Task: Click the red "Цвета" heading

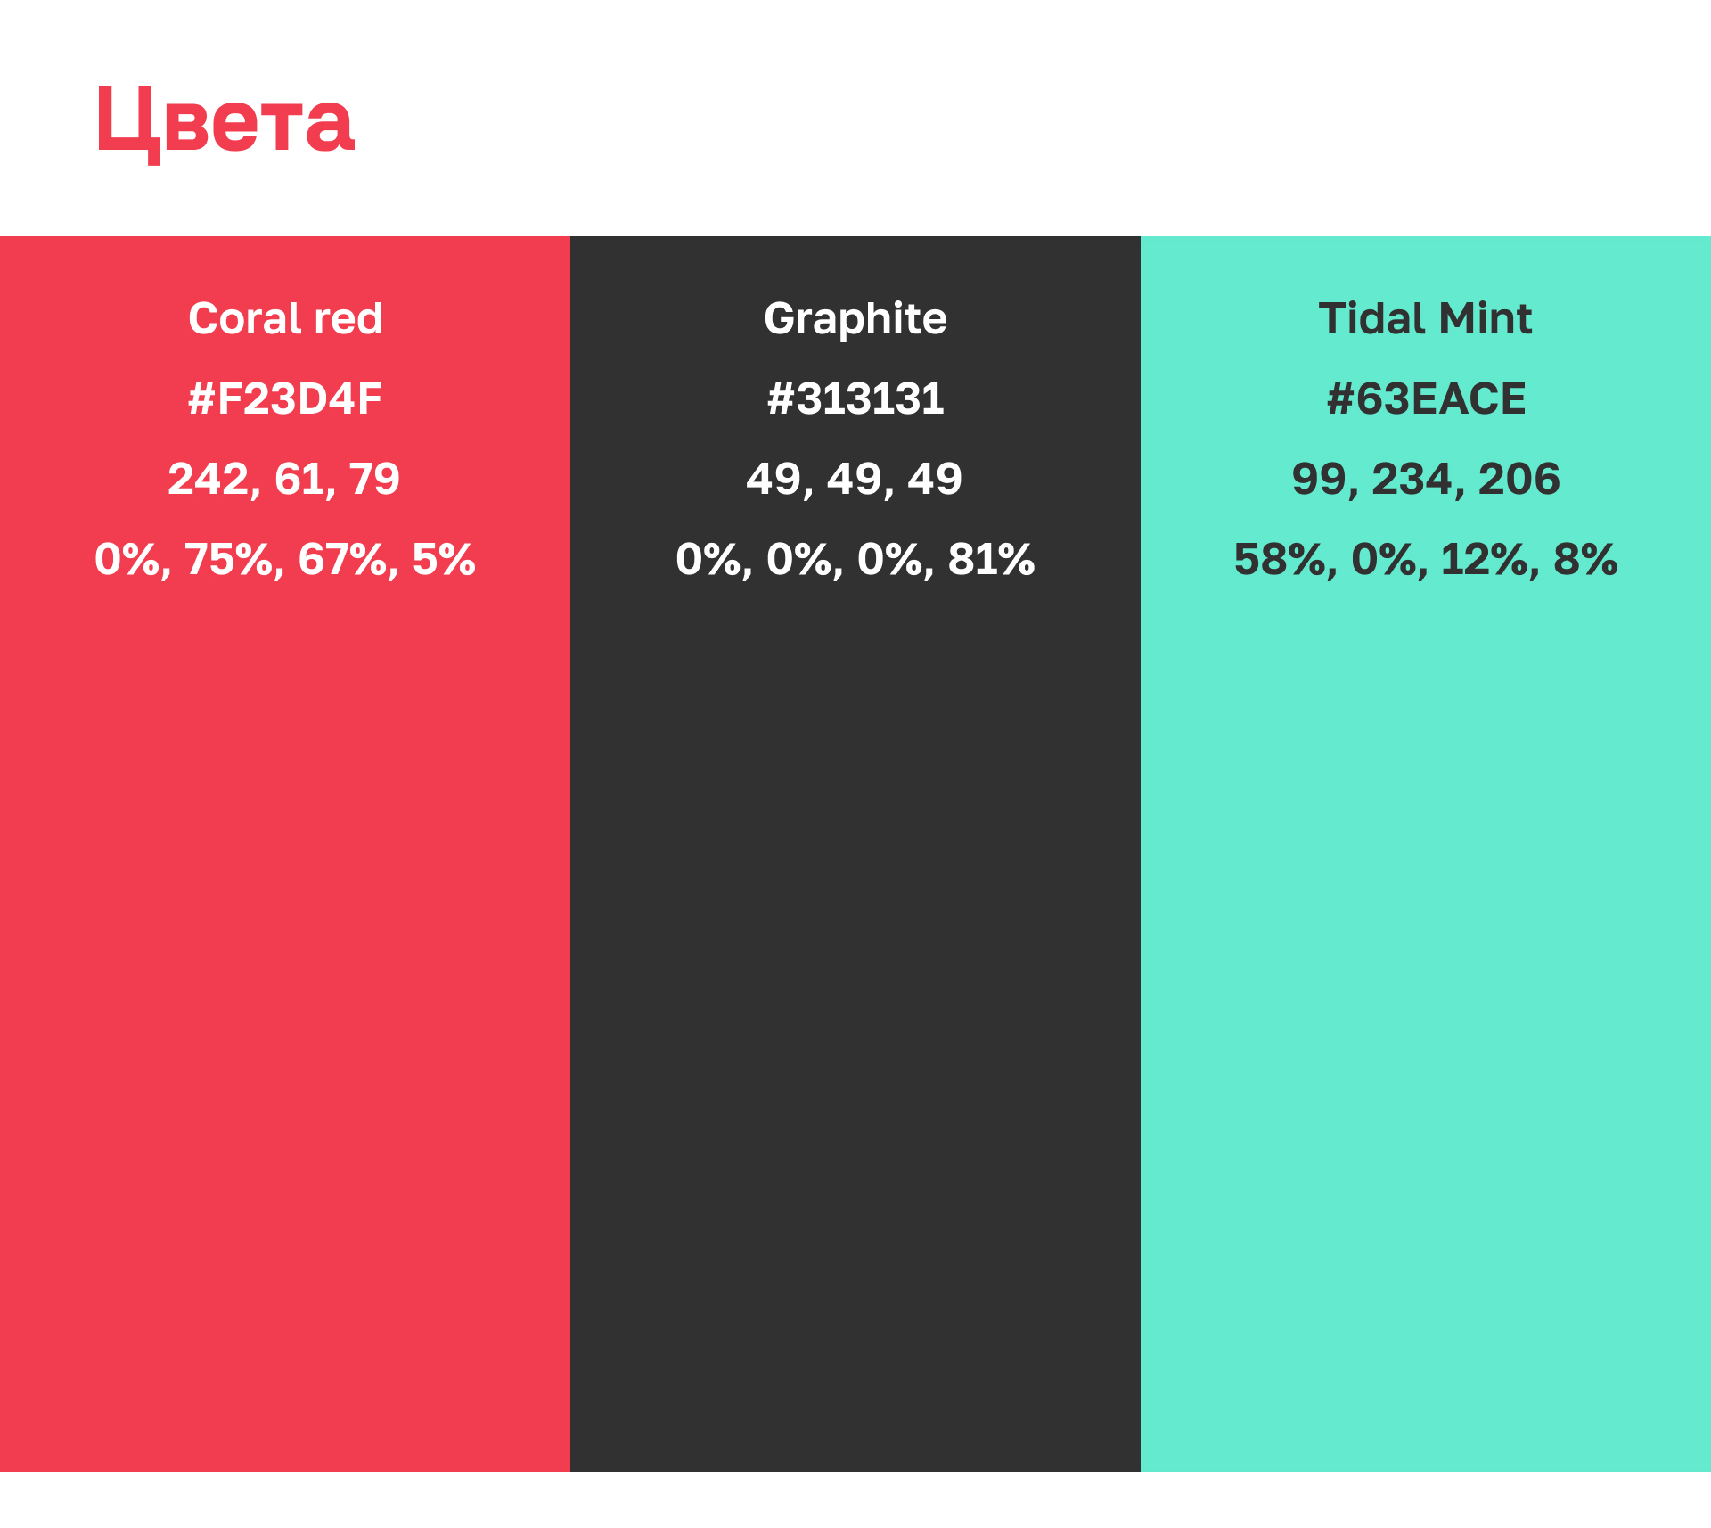Action: [226, 122]
